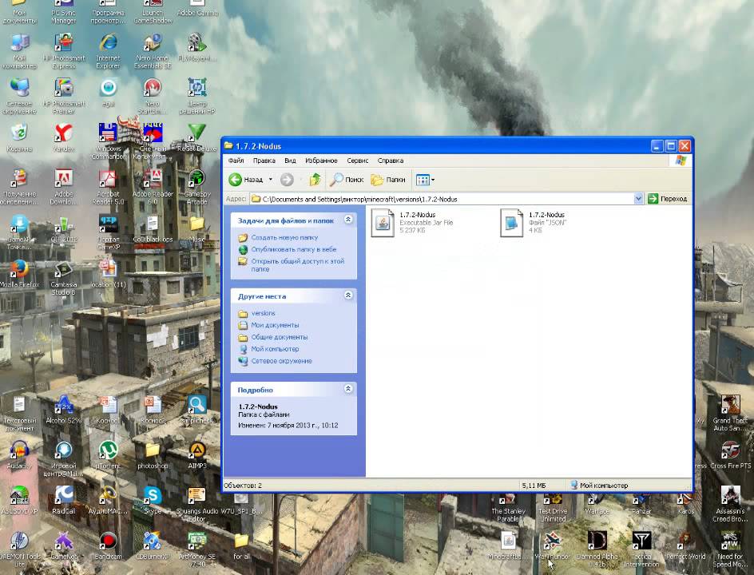This screenshot has height=575, width=754.
Task: Select the 1.7.2-Nodus Executable Jar File
Action: [x=413, y=223]
